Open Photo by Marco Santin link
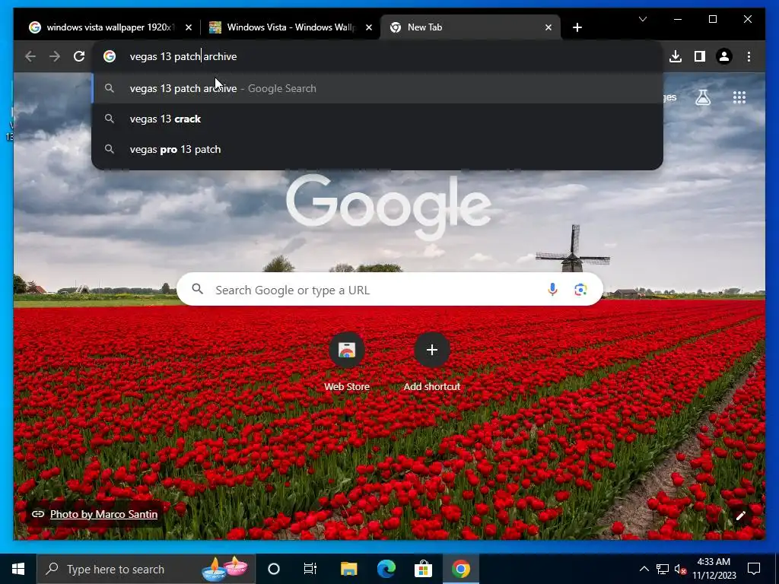The image size is (779, 584). pyautogui.click(x=103, y=514)
